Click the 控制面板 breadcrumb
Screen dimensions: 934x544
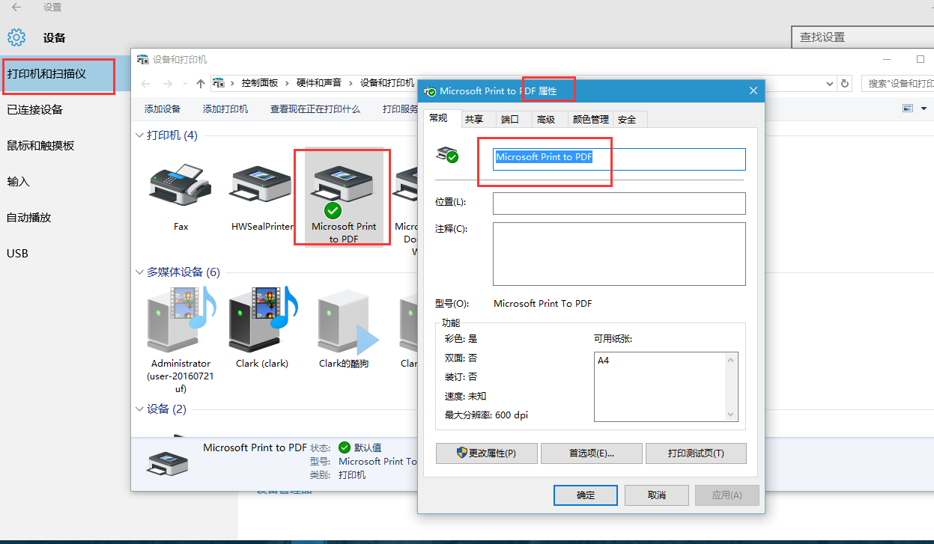coord(259,83)
